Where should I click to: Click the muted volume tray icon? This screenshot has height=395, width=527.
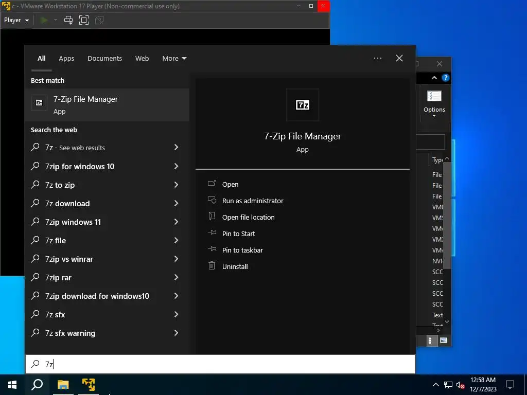461,385
